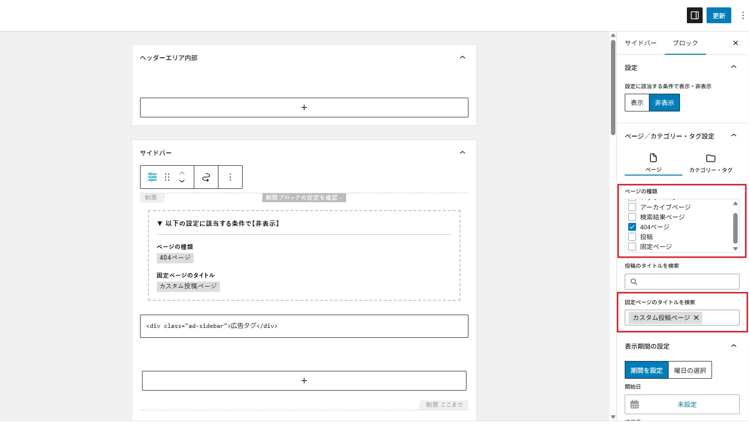The image size is (749, 432).
Task: Select the カテゴリー・タグ tab
Action: click(x=710, y=163)
